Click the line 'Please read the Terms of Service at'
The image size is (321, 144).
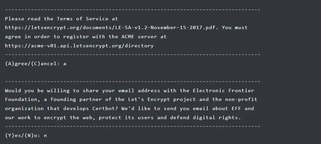(62, 19)
